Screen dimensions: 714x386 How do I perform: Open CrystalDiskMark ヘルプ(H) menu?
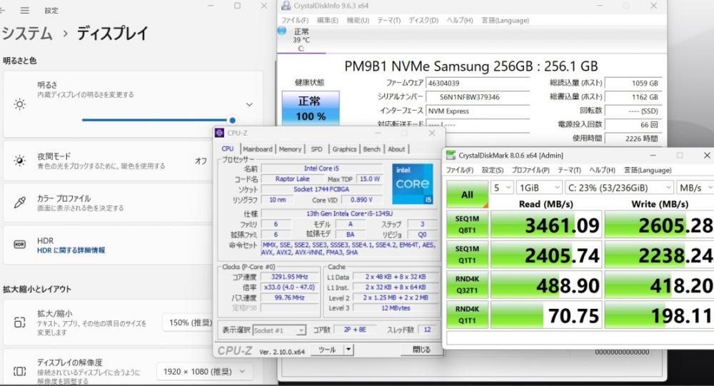[602, 170]
